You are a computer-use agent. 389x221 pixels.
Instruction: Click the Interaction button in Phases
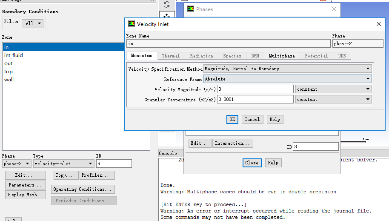pyautogui.click(x=233, y=144)
